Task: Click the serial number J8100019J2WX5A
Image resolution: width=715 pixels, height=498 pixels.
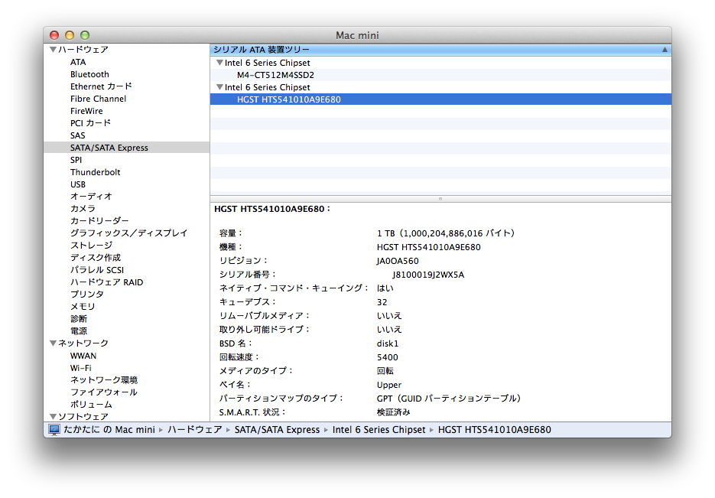Action: [x=428, y=275]
